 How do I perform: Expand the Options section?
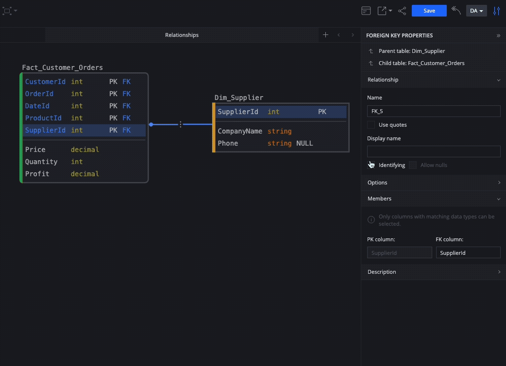tap(434, 183)
